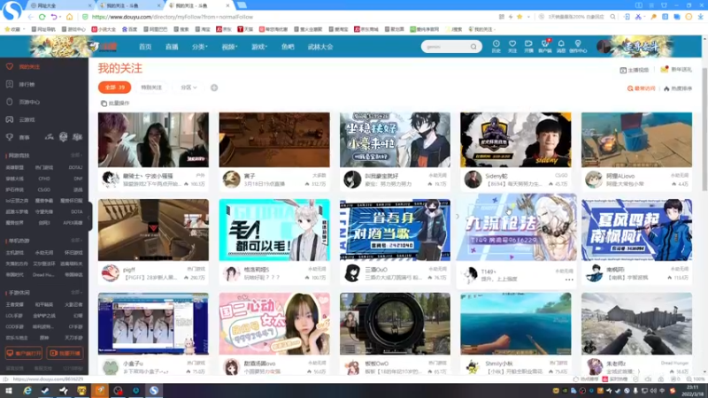Click the browser back arrow

coord(31,17)
